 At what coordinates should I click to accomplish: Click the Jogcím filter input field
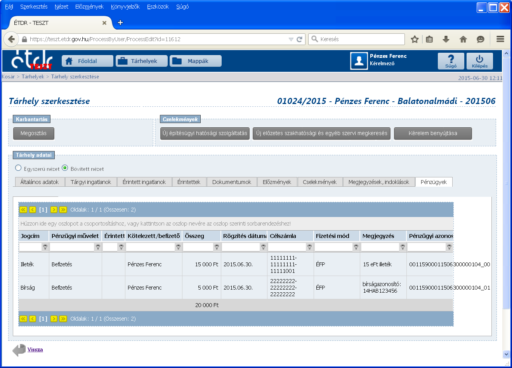click(30, 247)
